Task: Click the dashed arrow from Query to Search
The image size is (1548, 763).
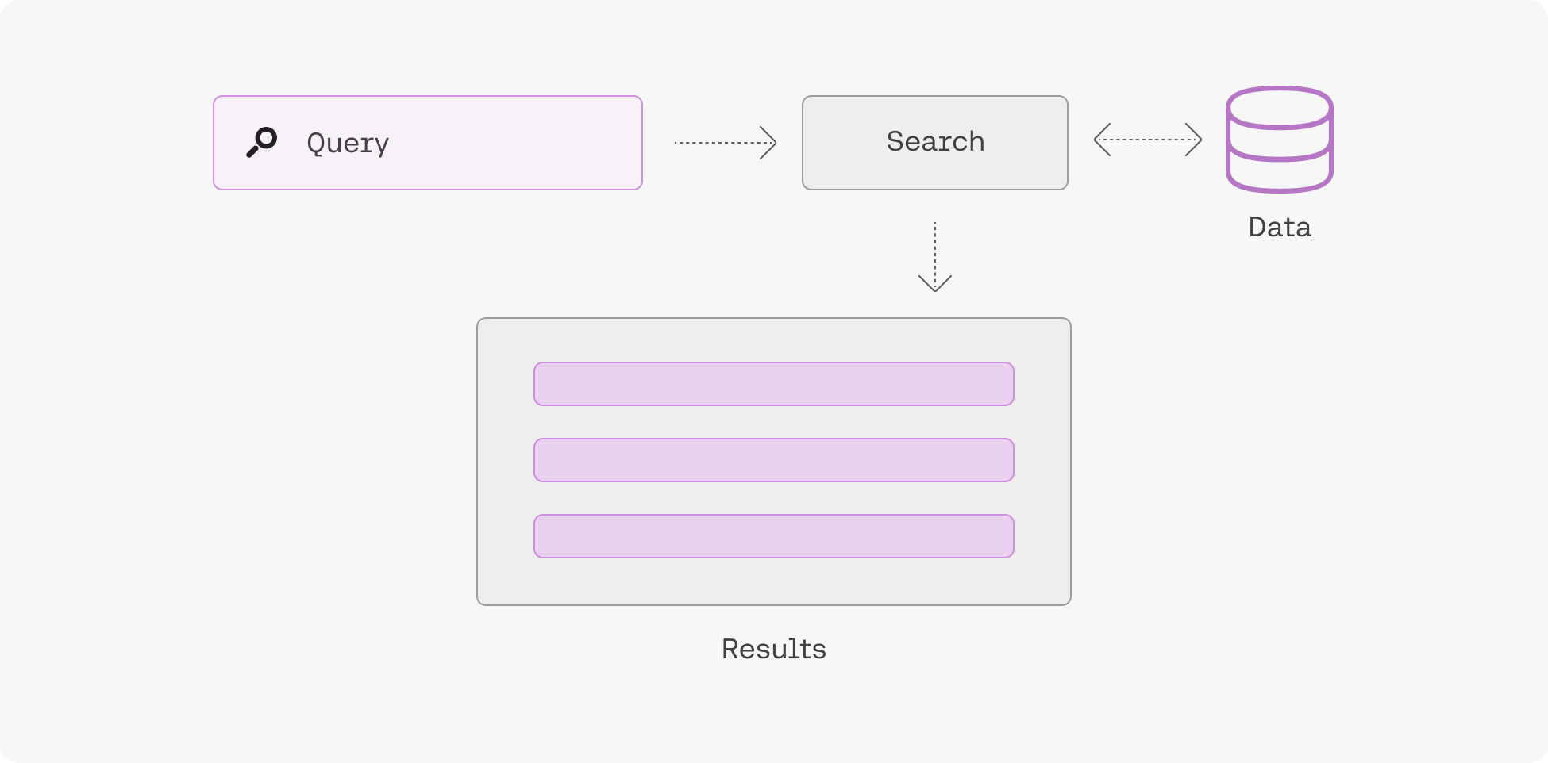Action: coord(722,143)
